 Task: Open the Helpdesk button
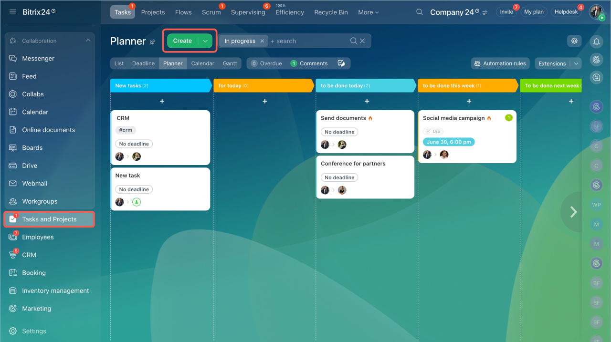tap(566, 12)
